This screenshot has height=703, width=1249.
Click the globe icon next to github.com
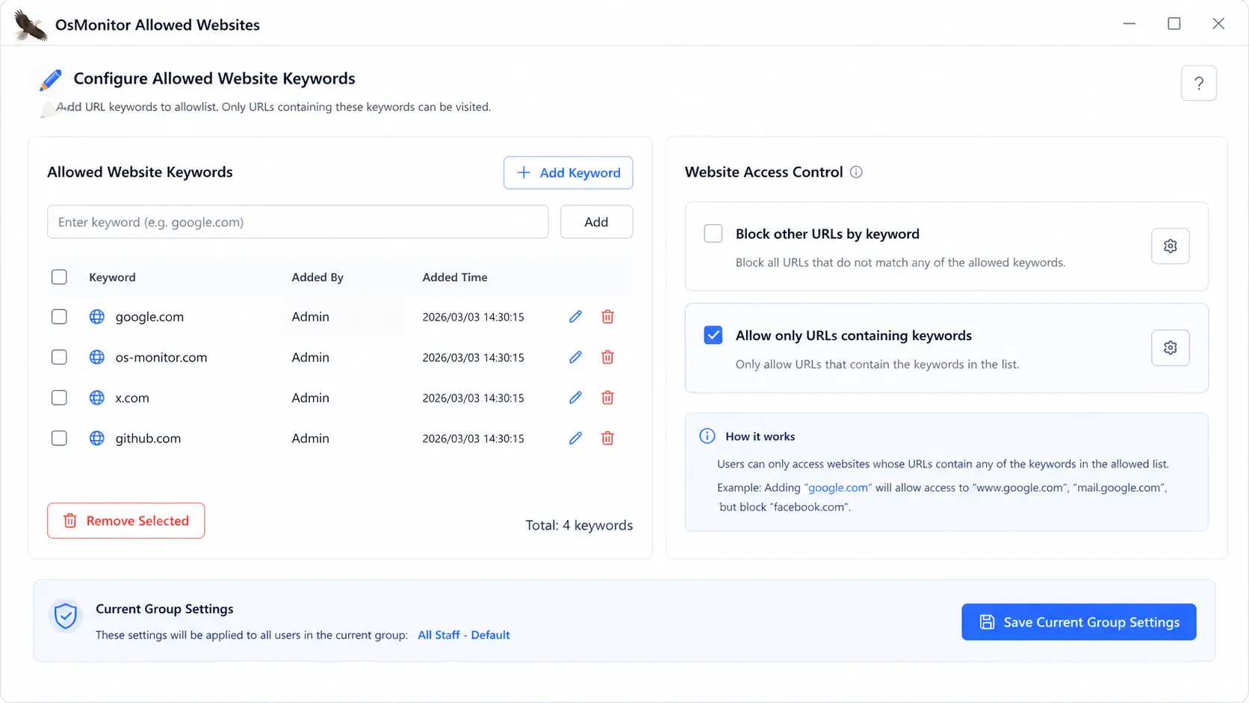(97, 438)
